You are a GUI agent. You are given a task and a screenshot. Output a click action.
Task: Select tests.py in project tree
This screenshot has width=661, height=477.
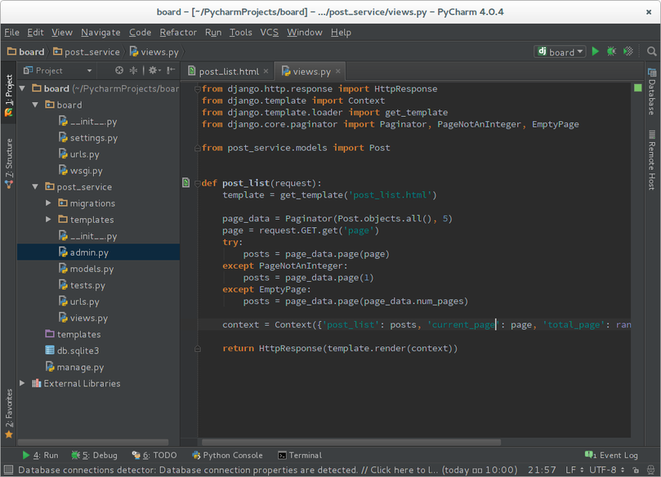83,285
